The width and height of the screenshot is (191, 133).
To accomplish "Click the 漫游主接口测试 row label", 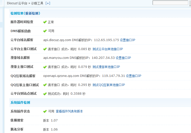I will tap(22, 67).
